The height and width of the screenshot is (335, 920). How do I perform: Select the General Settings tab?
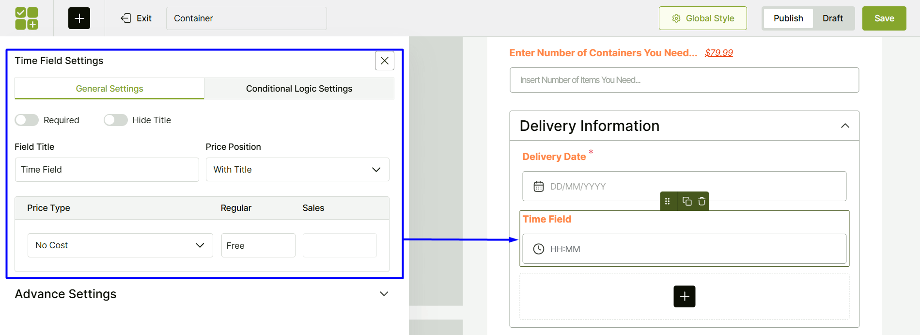(109, 89)
